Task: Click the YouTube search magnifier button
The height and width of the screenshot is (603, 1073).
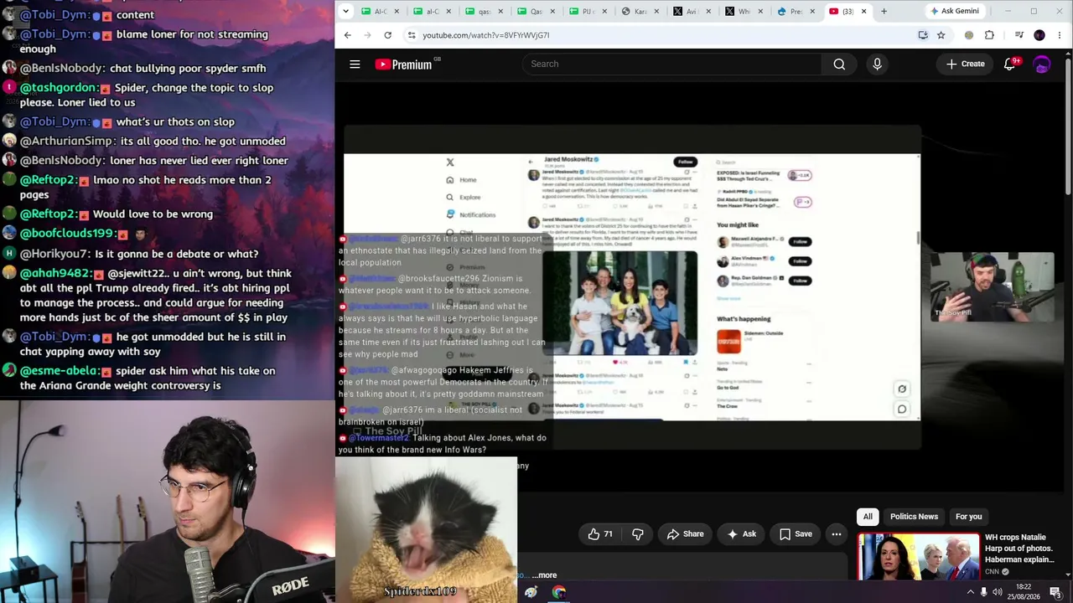Action: click(839, 64)
